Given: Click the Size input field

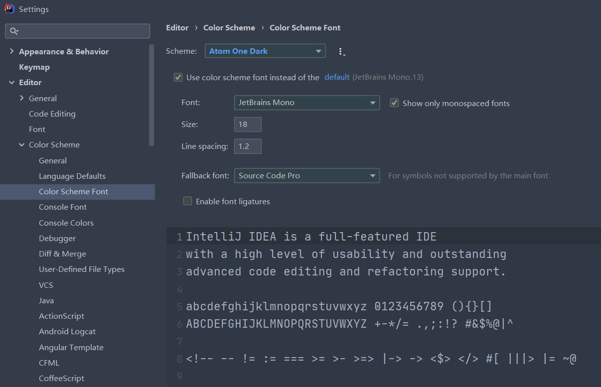Looking at the screenshot, I should tap(248, 125).
